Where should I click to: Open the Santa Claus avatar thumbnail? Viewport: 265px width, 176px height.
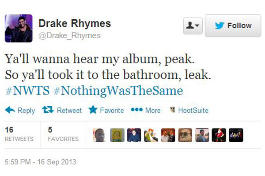(219, 135)
